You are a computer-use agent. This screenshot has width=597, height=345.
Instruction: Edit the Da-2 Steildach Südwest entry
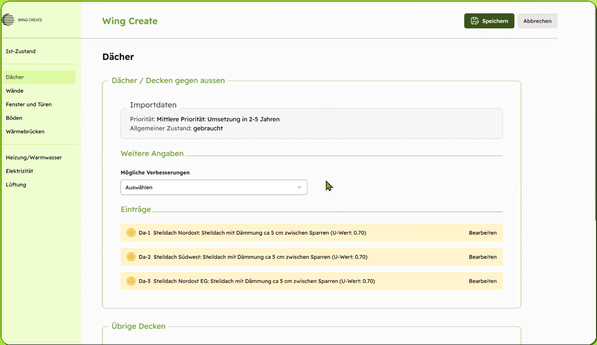click(483, 257)
